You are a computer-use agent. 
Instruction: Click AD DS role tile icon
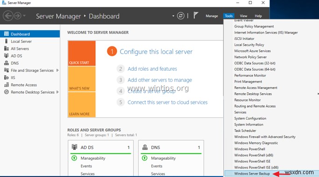[x=74, y=147]
